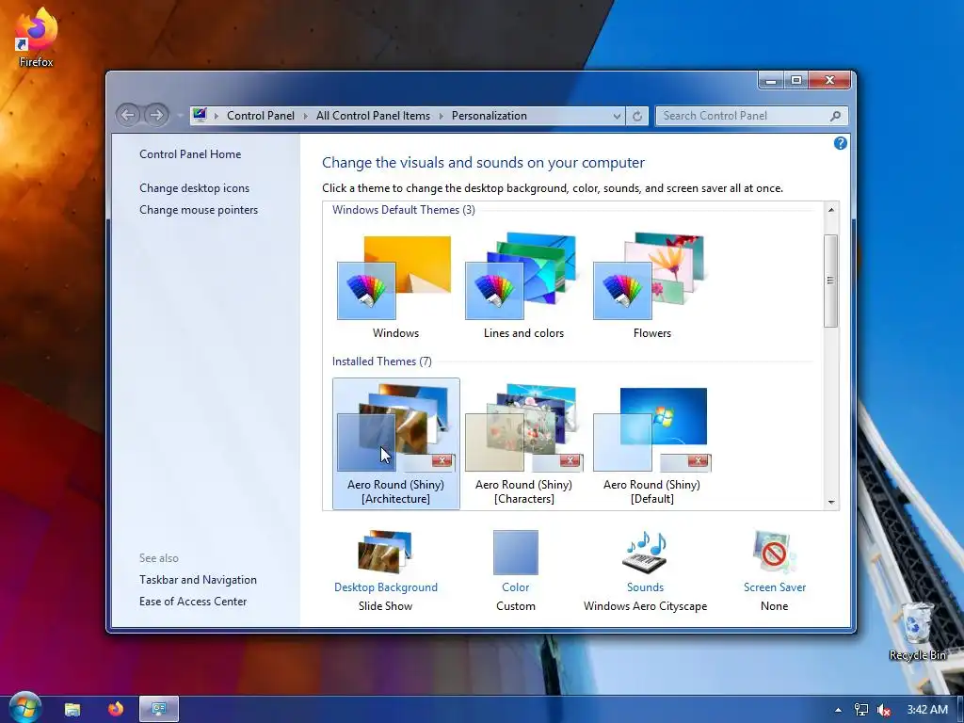This screenshot has height=723, width=964.
Task: Open the blue Help question mark
Action: coord(840,143)
